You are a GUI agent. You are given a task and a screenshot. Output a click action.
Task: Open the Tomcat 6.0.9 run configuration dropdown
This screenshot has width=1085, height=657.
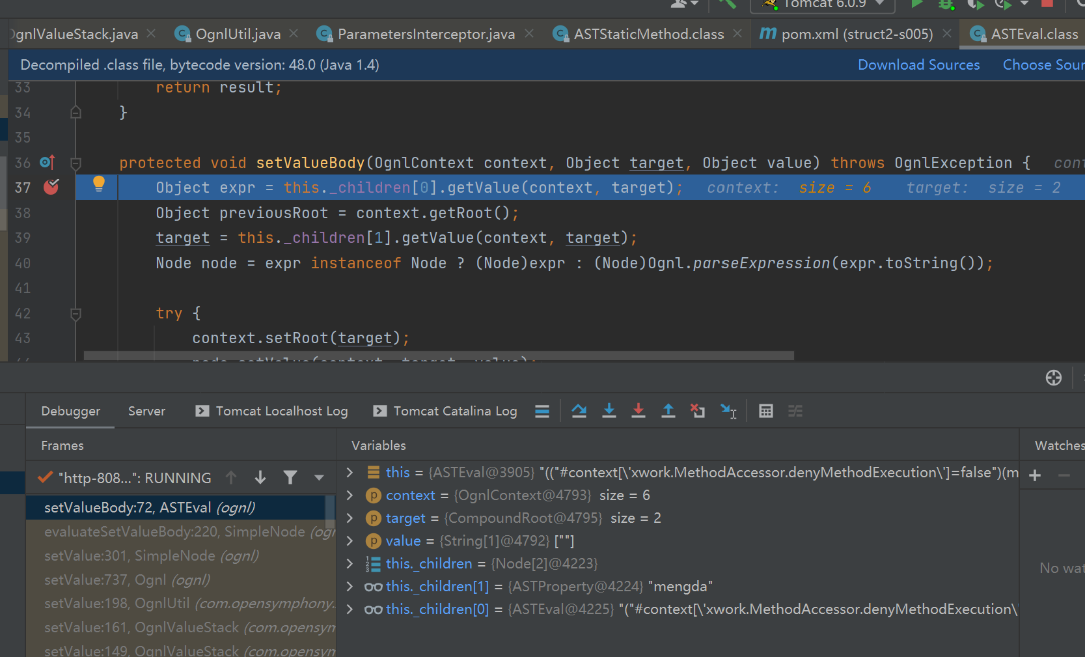click(823, 5)
